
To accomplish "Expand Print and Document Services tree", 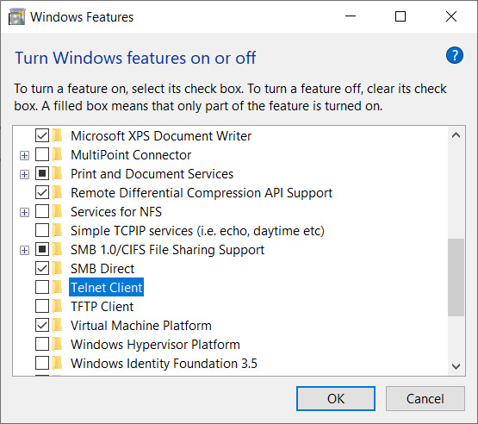I will tap(24, 174).
